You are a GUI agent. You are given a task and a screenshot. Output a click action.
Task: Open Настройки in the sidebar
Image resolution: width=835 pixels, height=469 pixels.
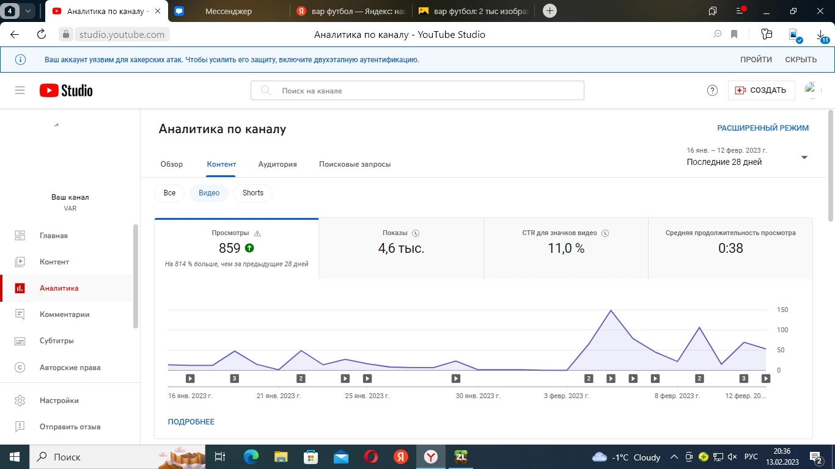click(x=59, y=401)
